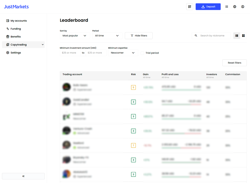Click the Funding sidebar icon

[8, 29]
